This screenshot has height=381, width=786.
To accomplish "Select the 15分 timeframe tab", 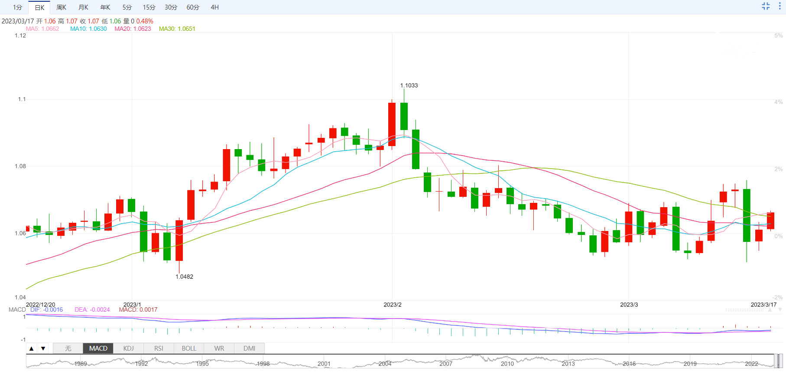I will [149, 7].
